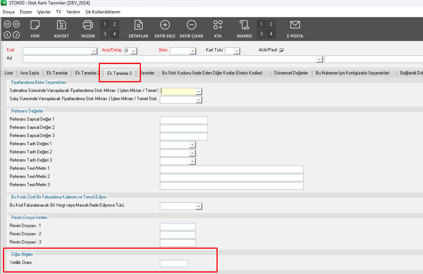Screen dimensions: 423x274
Task: Open DETAYLAR document search icon
Action: pos(139,25)
